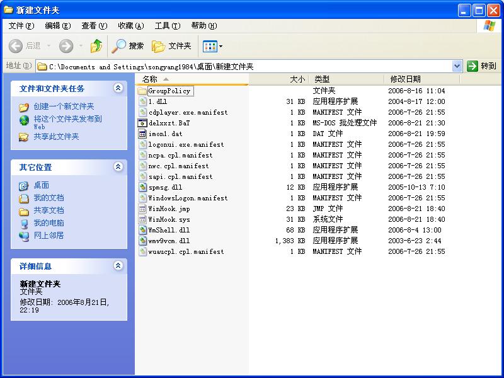Click the 转到 Go button

[x=482, y=66]
